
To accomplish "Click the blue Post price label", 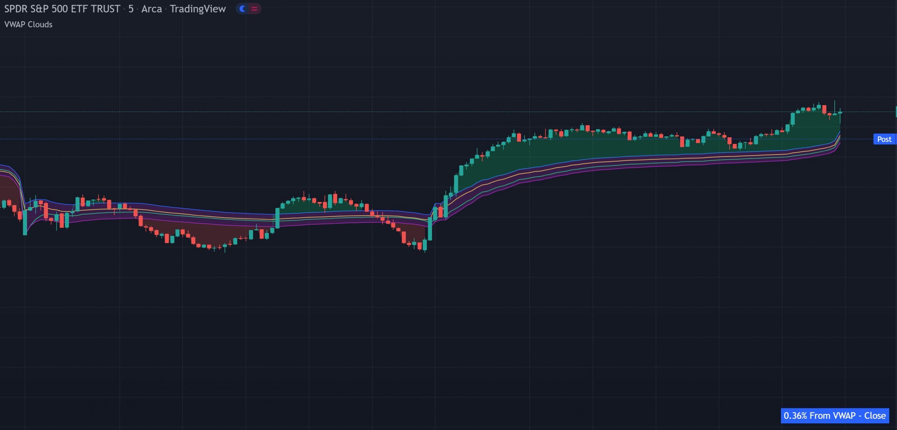I will click(x=884, y=139).
